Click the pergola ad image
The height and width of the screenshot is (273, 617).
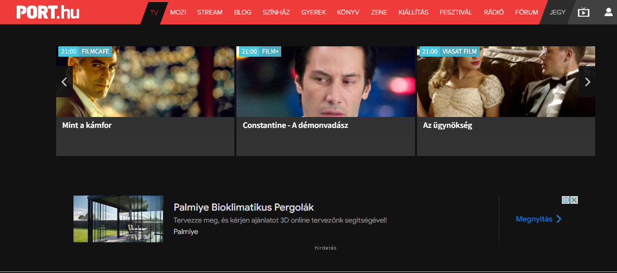[x=118, y=219]
